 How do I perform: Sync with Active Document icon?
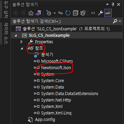(x=60, y=13)
